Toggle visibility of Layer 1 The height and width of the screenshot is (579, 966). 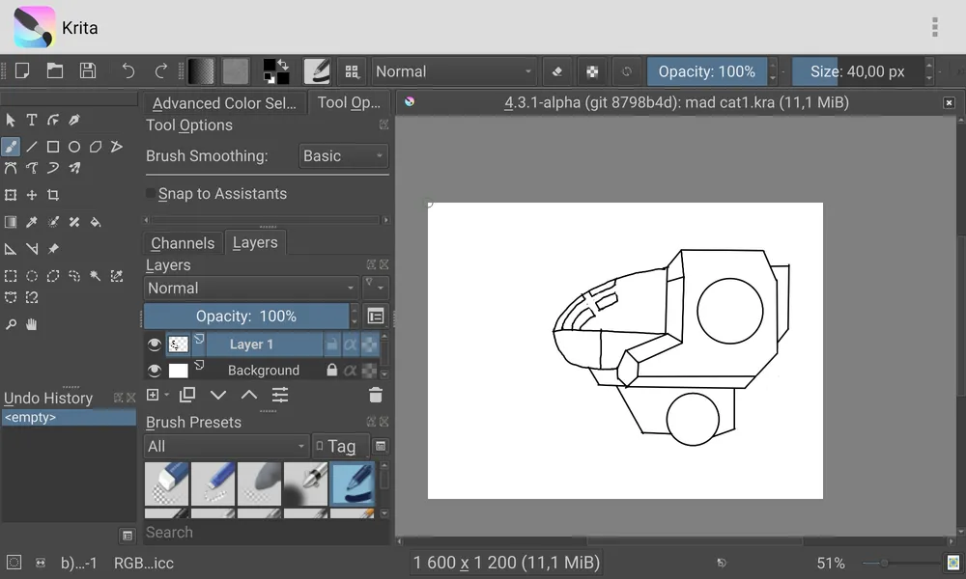coord(154,345)
